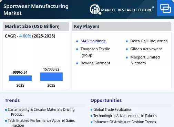Image resolution: width=174 pixels, height=127 pixels.
Task: Click the 2025 market size bar
Action: (20, 78)
